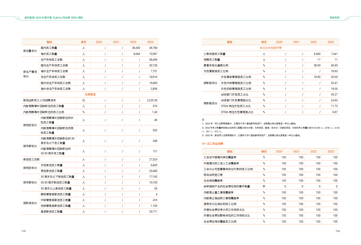
Task: Select the 2023 column header in the left table
Action: (x=150, y=42)
